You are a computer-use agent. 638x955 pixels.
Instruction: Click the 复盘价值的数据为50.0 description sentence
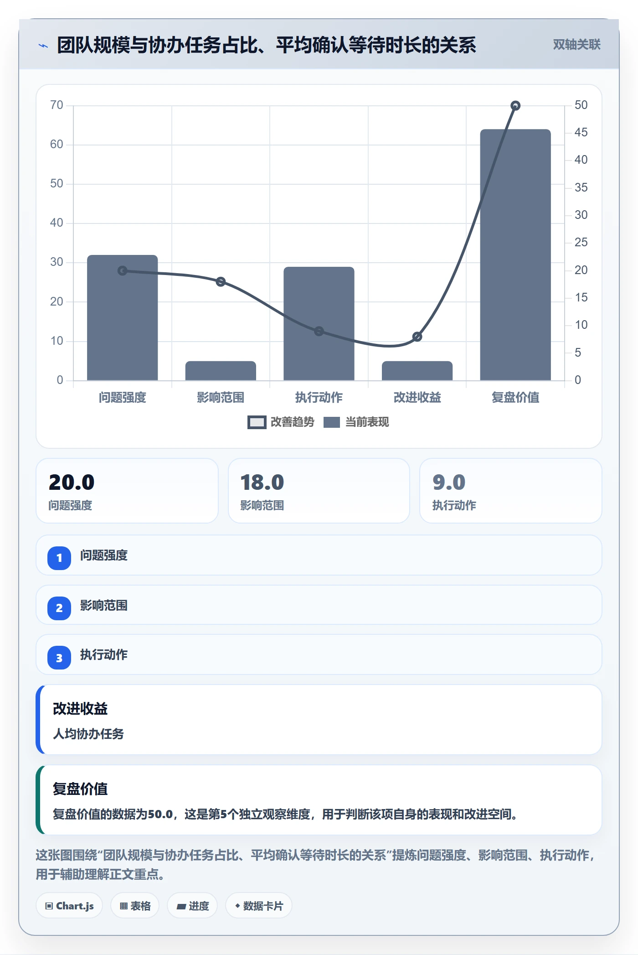click(x=285, y=814)
